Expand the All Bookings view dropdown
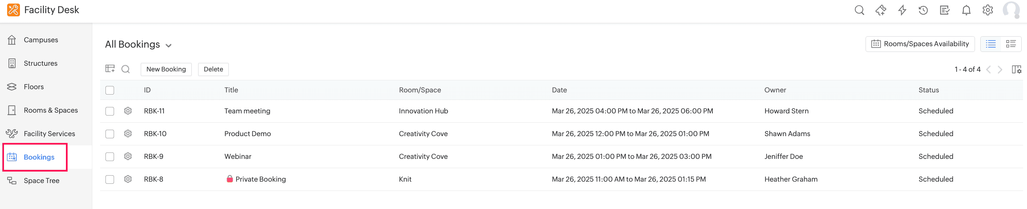This screenshot has height=209, width=1027. 169,45
